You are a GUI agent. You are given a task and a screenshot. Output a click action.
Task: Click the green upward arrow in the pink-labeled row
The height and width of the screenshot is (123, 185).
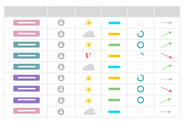[x=167, y=34]
